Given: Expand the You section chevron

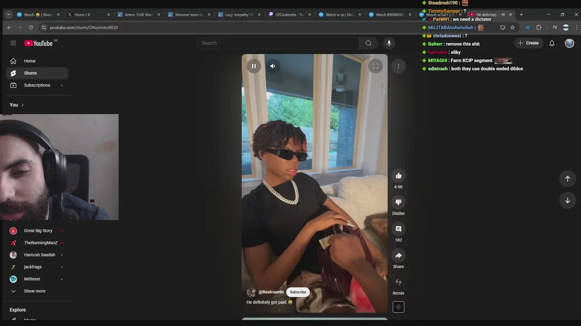Looking at the screenshot, I should (22, 105).
